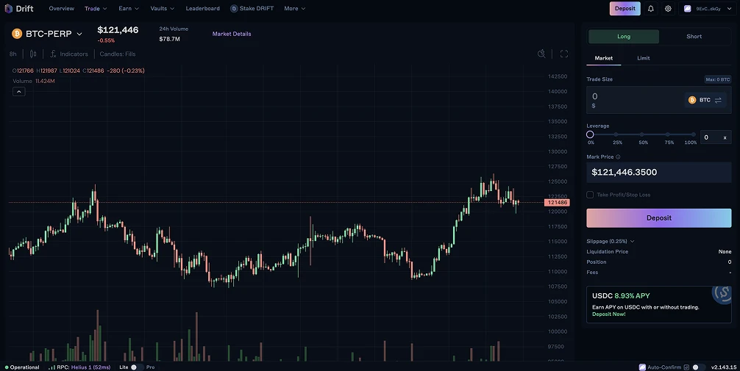Click the Auto-Confirm info icon
The image size is (740, 371).
[x=687, y=367]
